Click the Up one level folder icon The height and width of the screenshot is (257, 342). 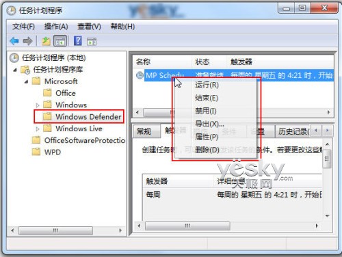(46, 41)
